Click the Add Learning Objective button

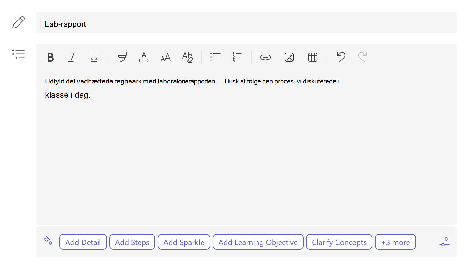(258, 242)
